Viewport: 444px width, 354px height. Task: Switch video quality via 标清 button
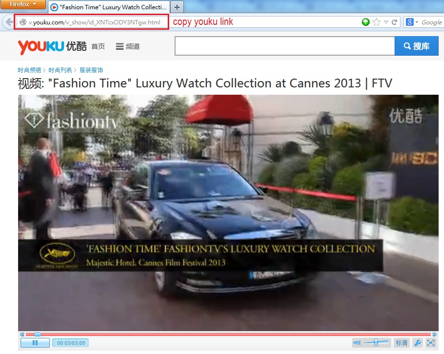pyautogui.click(x=401, y=343)
